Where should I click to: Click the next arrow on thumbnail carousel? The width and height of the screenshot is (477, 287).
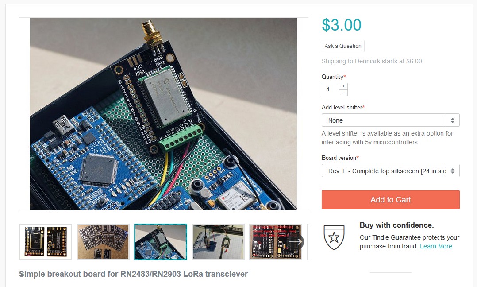coord(296,242)
